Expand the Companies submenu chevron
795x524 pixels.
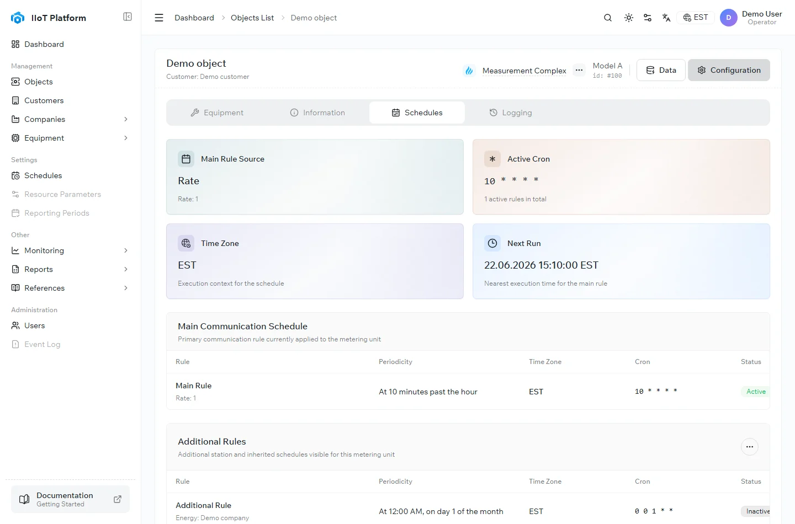[x=126, y=119]
